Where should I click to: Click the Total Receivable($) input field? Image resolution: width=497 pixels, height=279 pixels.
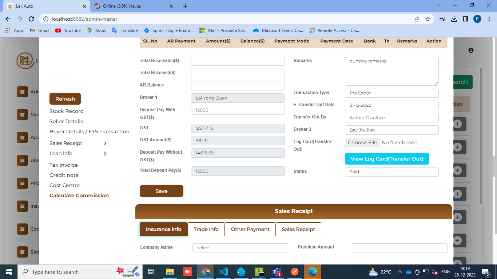238,61
